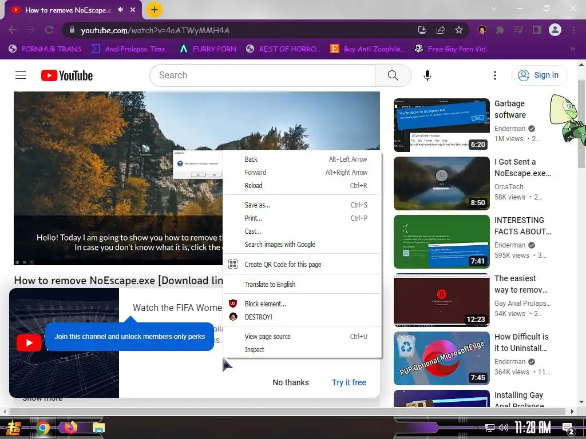Click the face extension icon in the toolbar
Viewport: 586px width, 439px height.
click(x=482, y=30)
